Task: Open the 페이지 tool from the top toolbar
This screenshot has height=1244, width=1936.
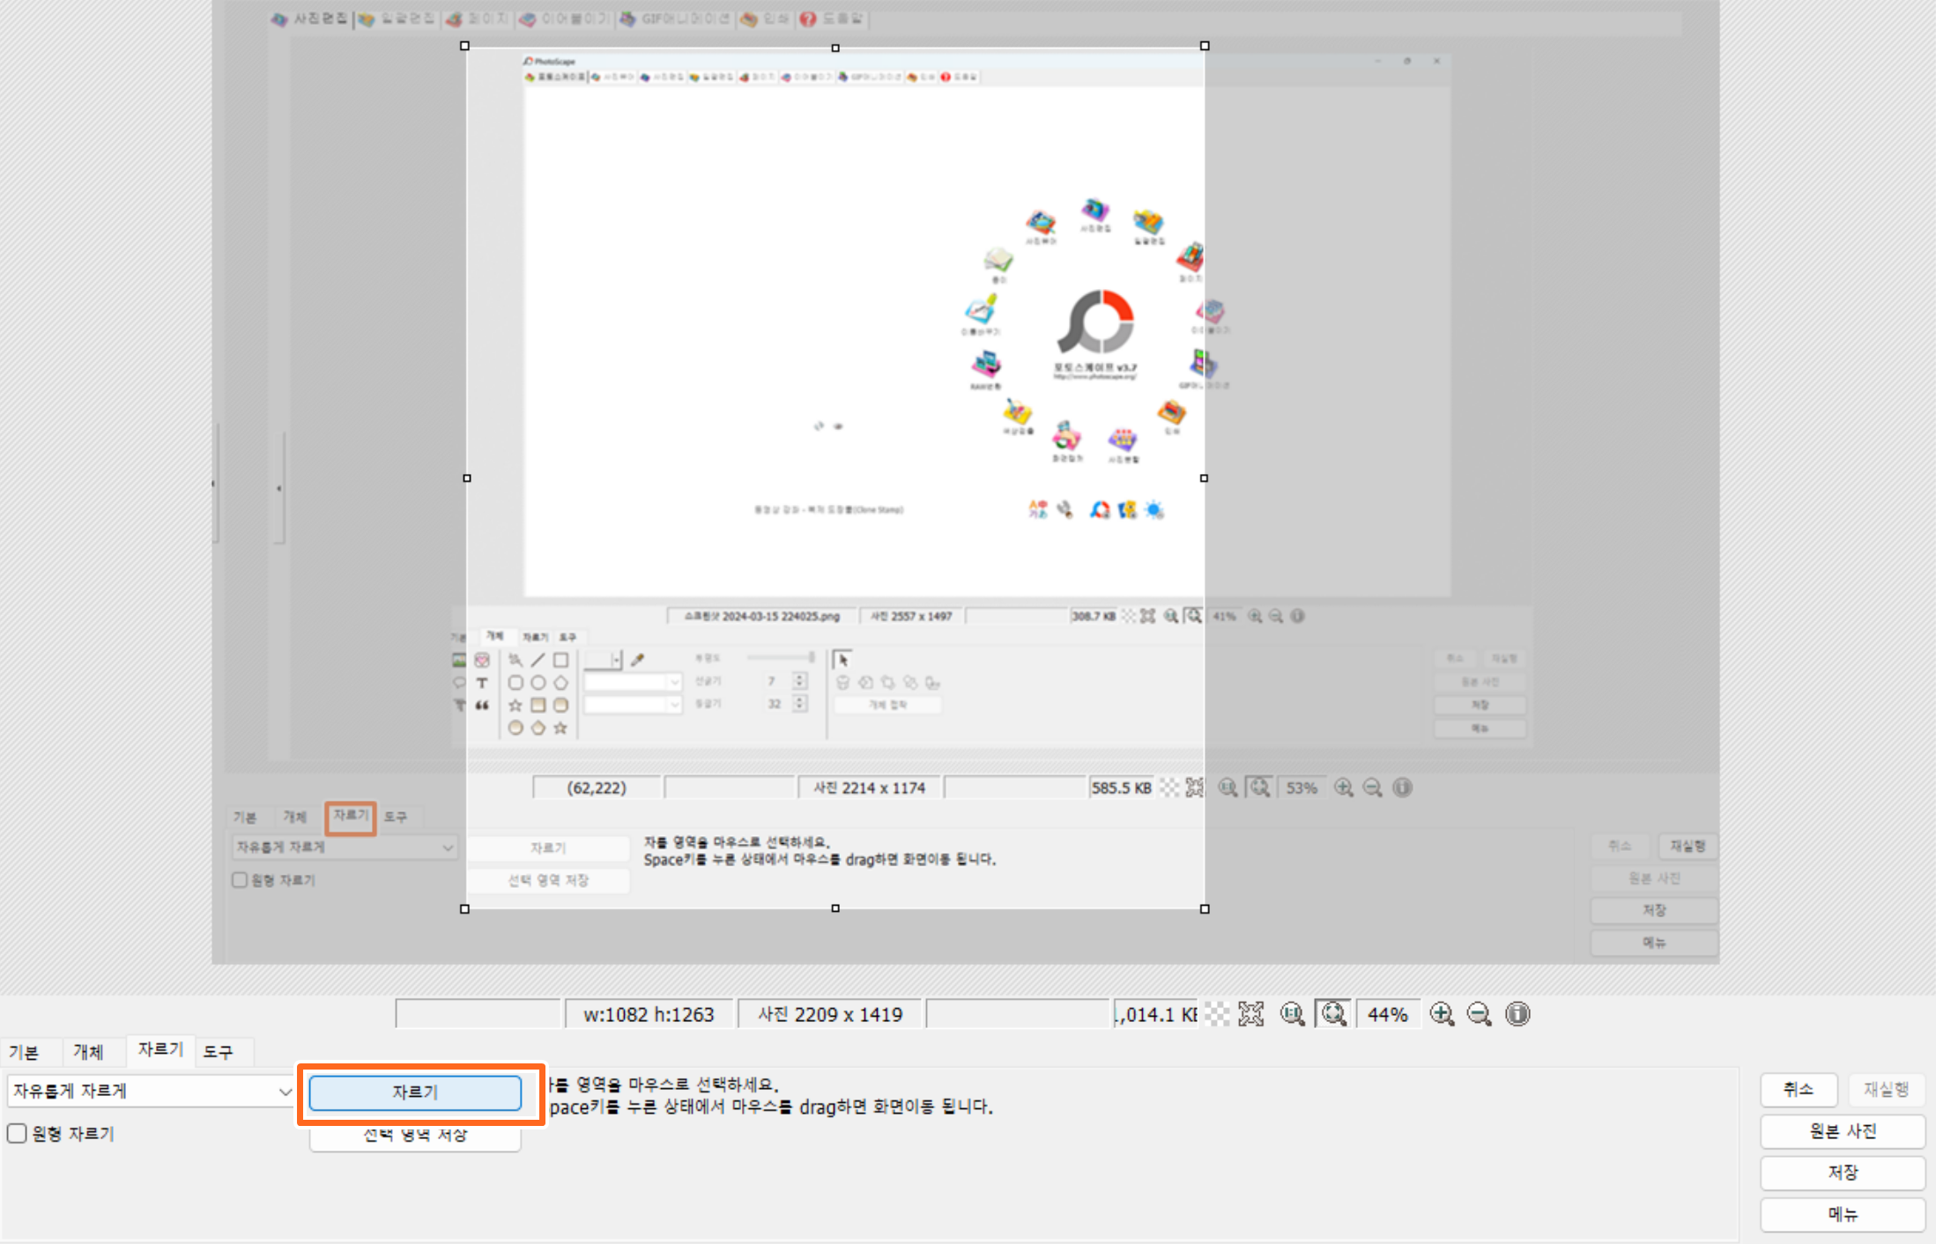Action: tap(478, 19)
